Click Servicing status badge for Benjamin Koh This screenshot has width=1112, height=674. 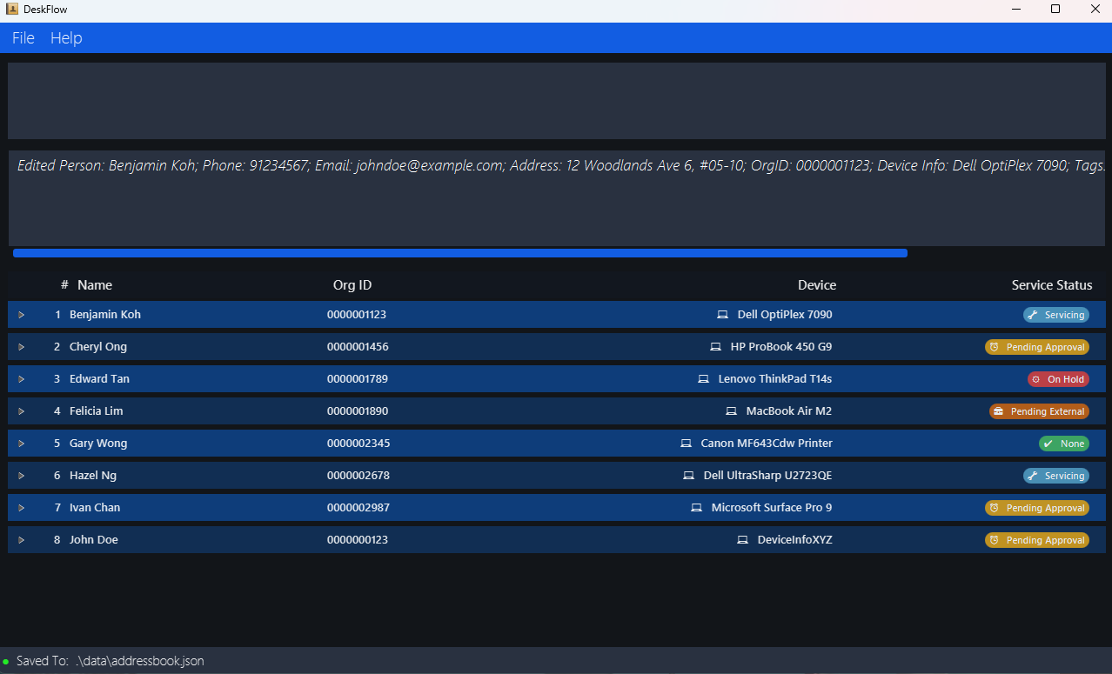(1056, 315)
